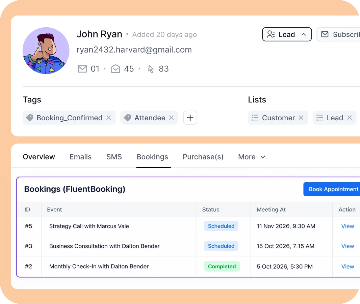Click 'Strategy Call with Marcus Vale' event
Viewport: 360px width, 304px height.
89,226
